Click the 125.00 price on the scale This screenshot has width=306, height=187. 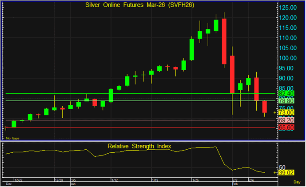pos(287,8)
